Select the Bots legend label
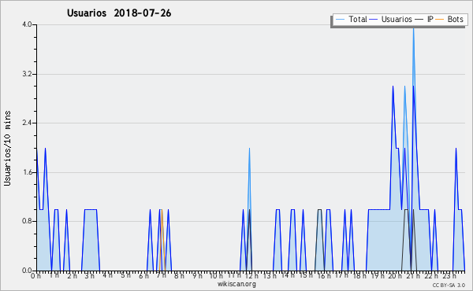The width and height of the screenshot is (473, 291). coord(455,19)
